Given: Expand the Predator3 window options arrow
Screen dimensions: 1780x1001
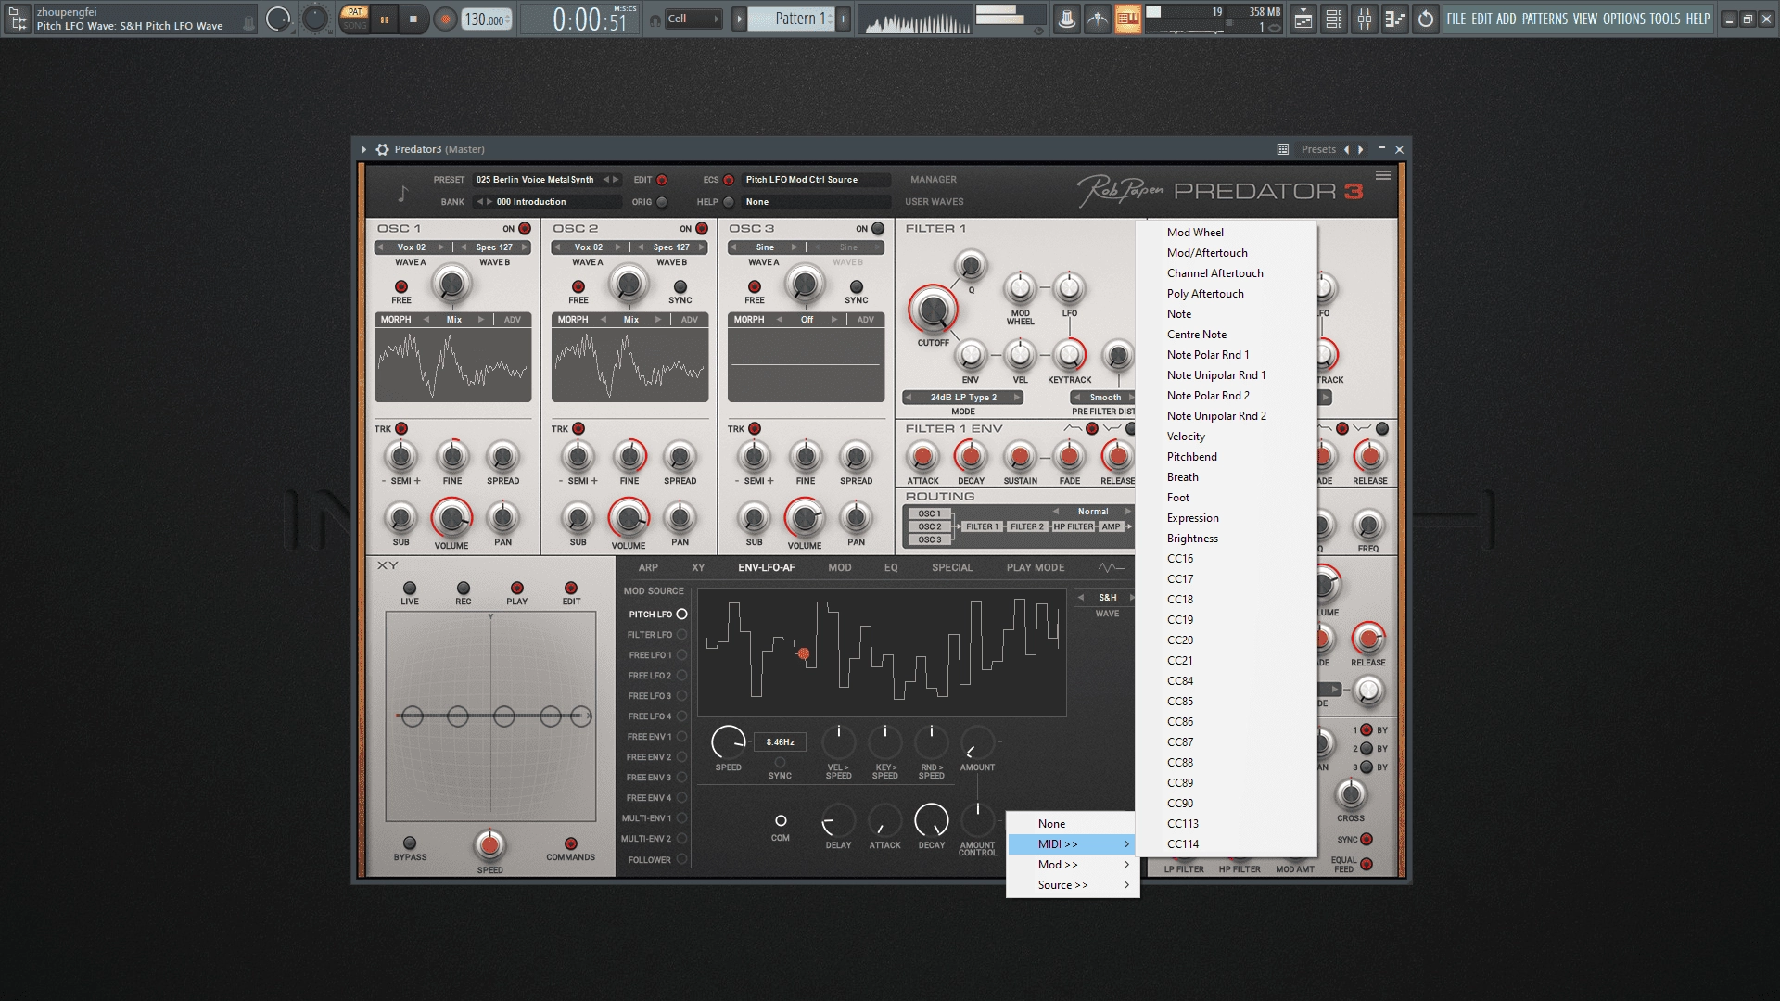Looking at the screenshot, I should pos(364,149).
